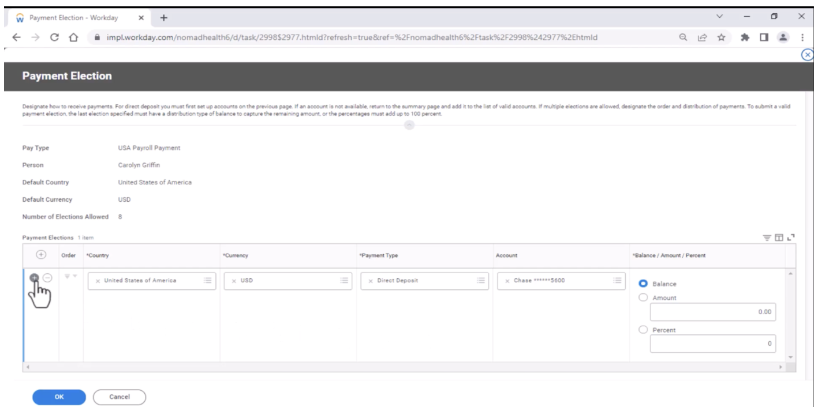Image resolution: width=814 pixels, height=407 pixels.
Task: Remove the payment election row
Action: 47,278
